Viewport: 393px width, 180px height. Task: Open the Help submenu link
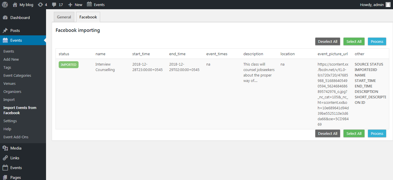point(7,129)
